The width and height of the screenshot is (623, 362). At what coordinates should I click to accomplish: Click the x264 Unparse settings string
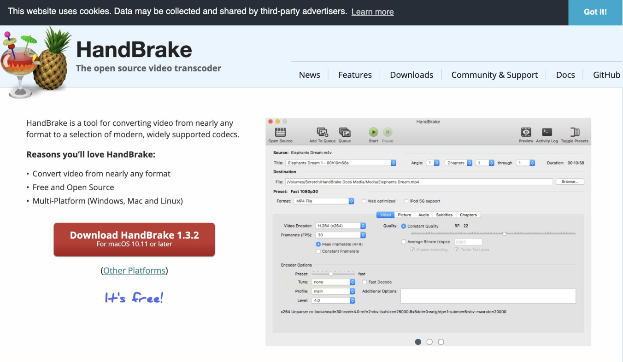394,312
